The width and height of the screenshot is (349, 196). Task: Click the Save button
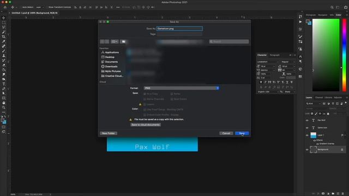242,133
